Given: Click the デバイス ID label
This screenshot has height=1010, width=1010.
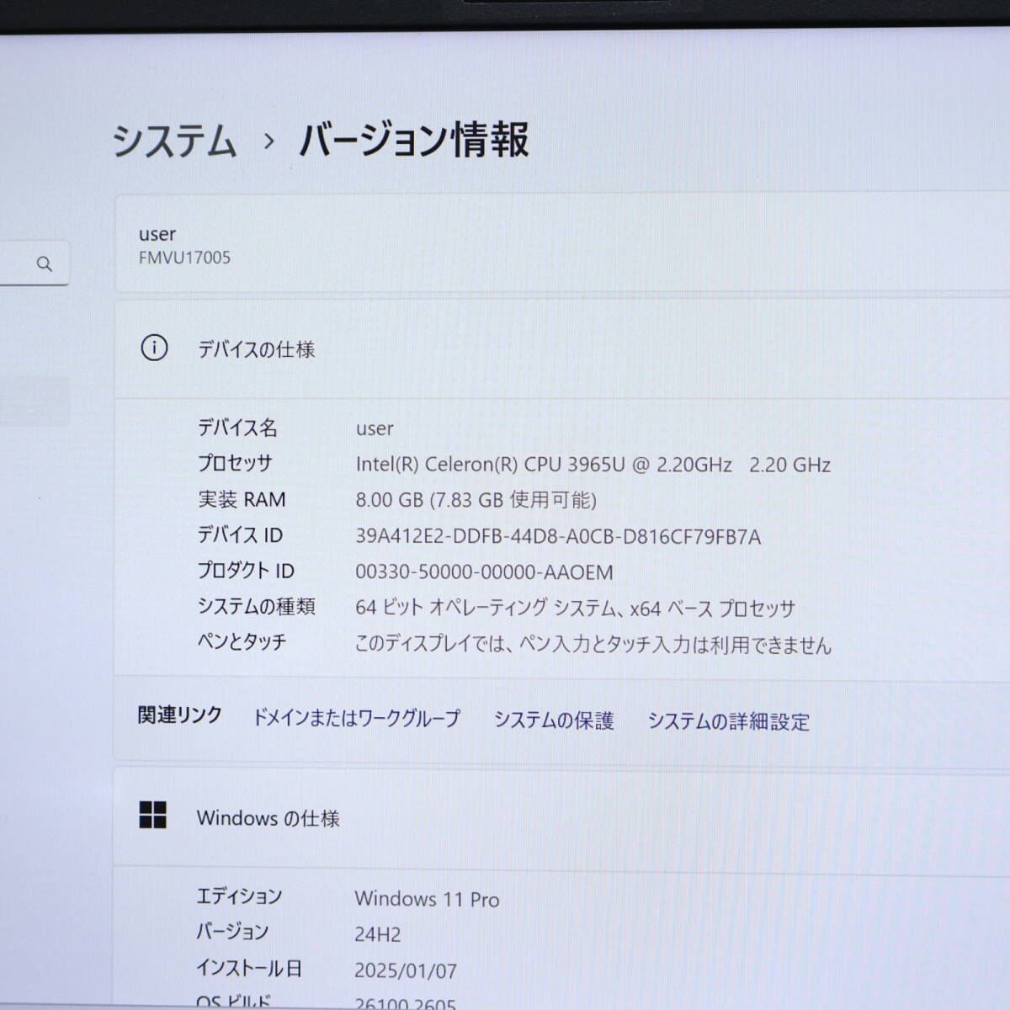Looking at the screenshot, I should click(x=240, y=534).
